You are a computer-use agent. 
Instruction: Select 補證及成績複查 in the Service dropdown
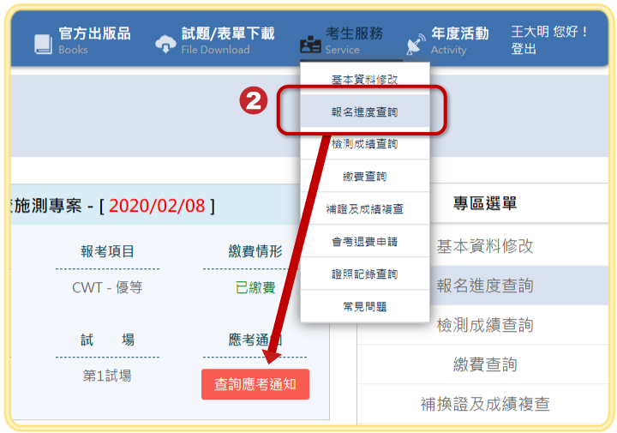coord(365,208)
